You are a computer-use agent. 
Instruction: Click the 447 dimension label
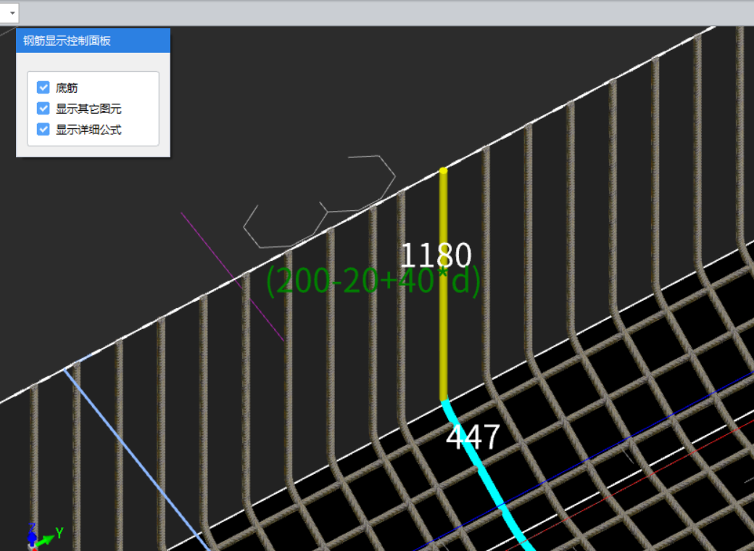[473, 437]
